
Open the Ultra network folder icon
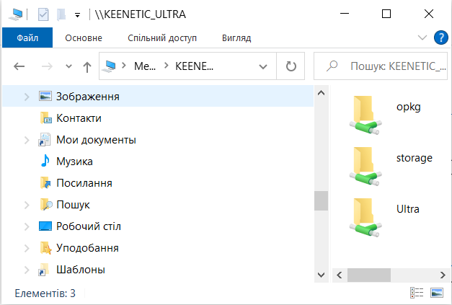pos(365,217)
